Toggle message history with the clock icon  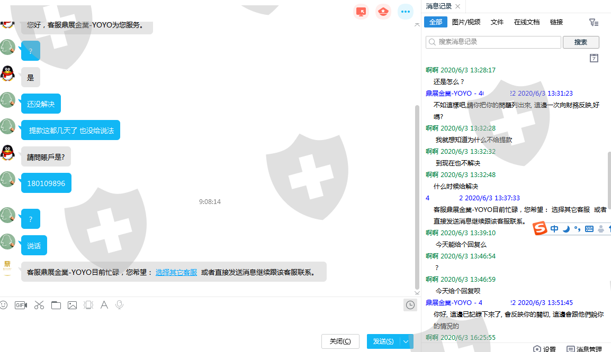[x=410, y=305]
